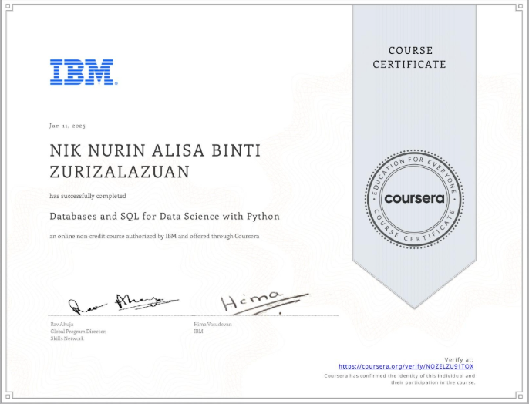Click 'has successfully completed' text
The image size is (529, 404).
[88, 196]
